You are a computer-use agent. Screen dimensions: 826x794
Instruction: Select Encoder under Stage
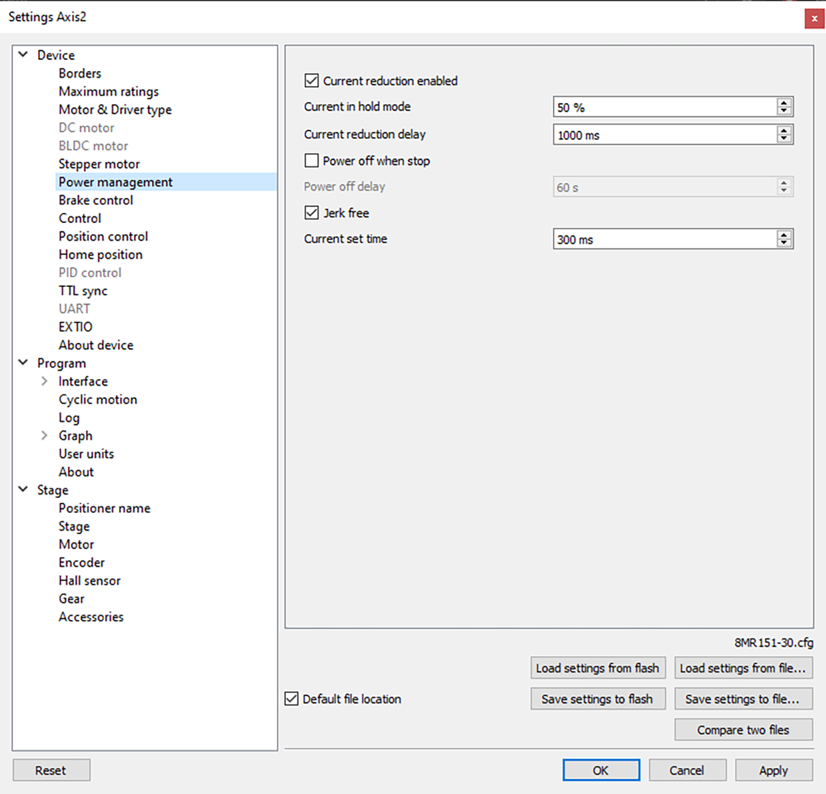point(81,562)
